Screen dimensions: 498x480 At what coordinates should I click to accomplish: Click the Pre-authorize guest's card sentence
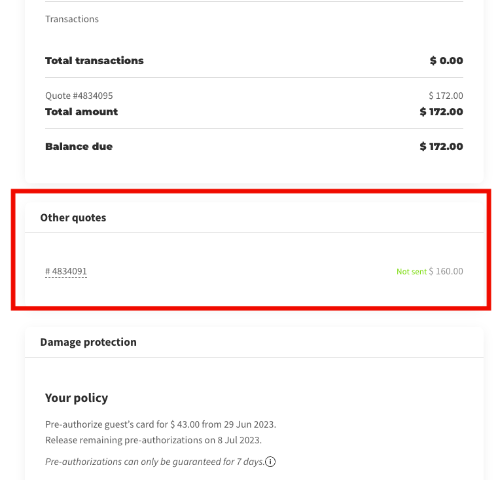(x=161, y=424)
